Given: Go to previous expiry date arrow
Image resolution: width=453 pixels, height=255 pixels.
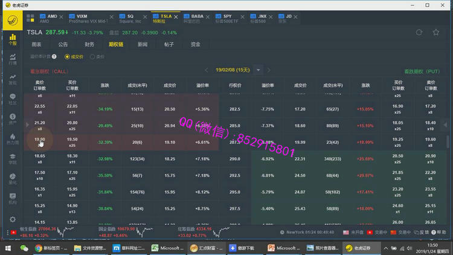Looking at the screenshot, I should tap(205, 70).
